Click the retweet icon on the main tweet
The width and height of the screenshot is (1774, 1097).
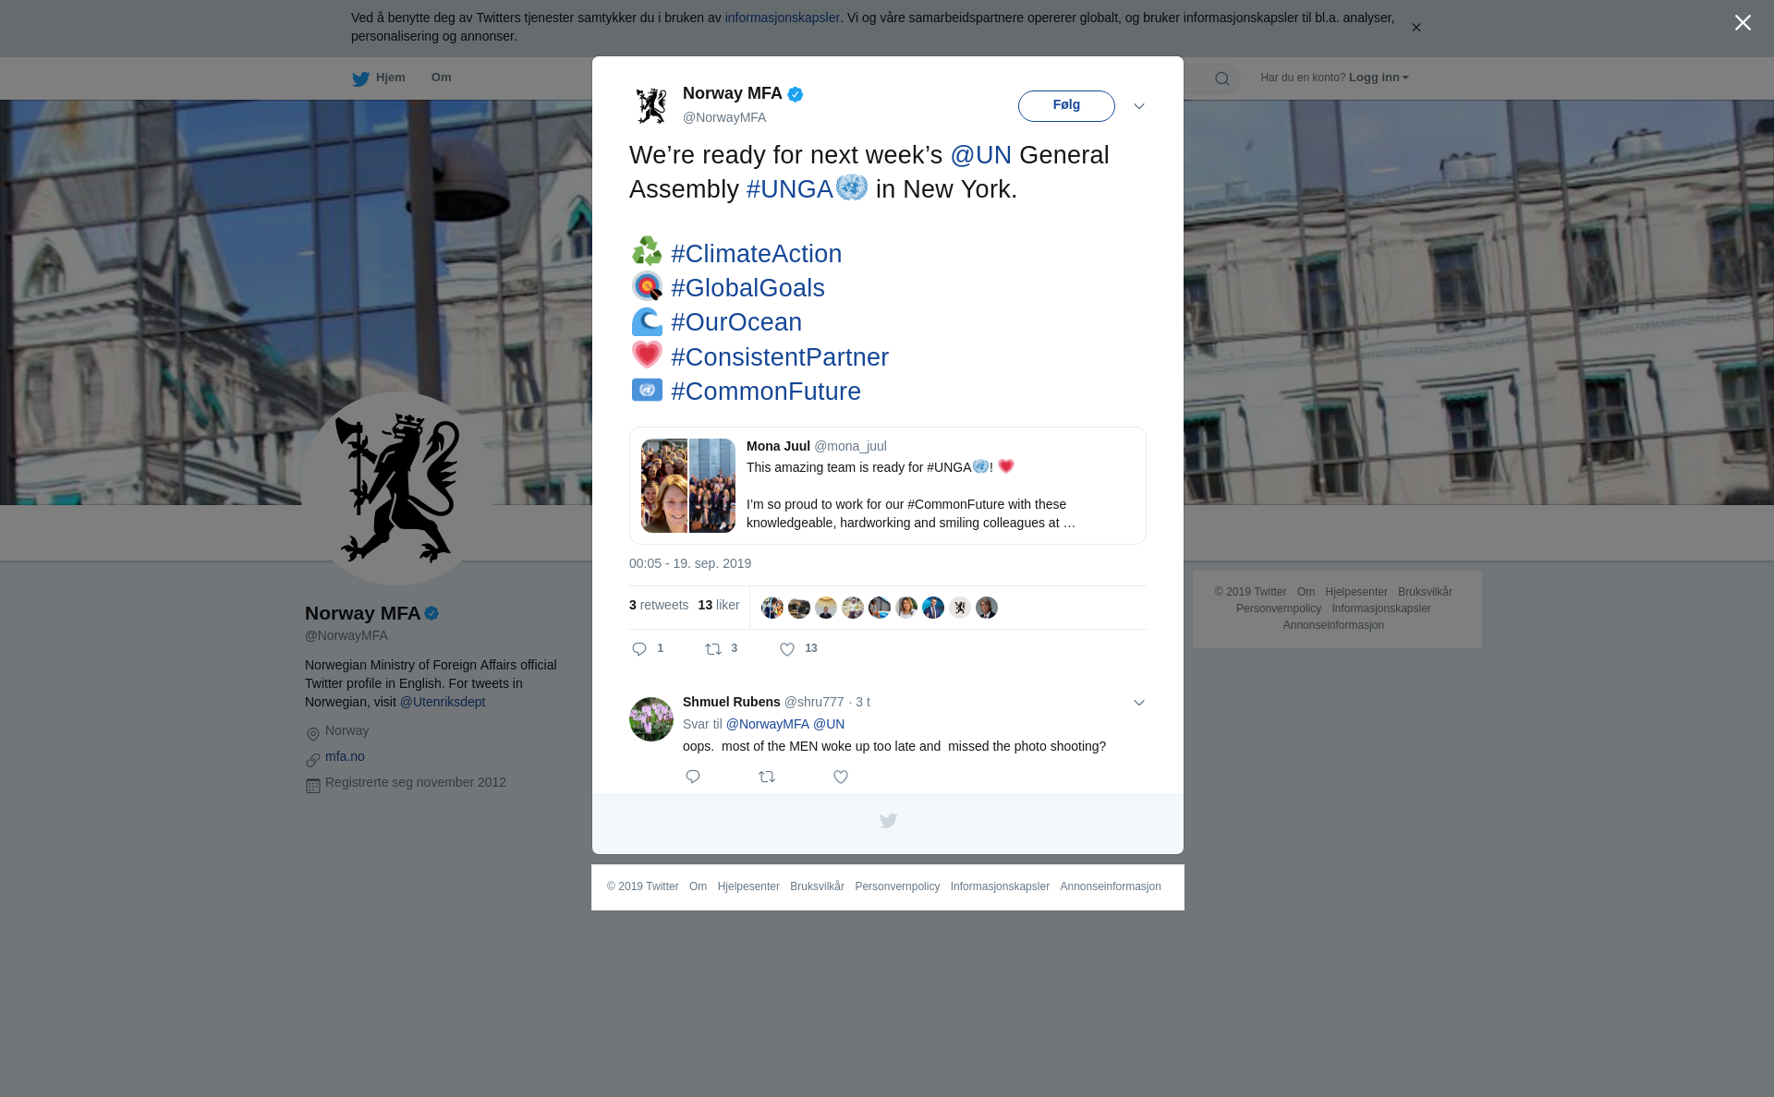pyautogui.click(x=713, y=650)
